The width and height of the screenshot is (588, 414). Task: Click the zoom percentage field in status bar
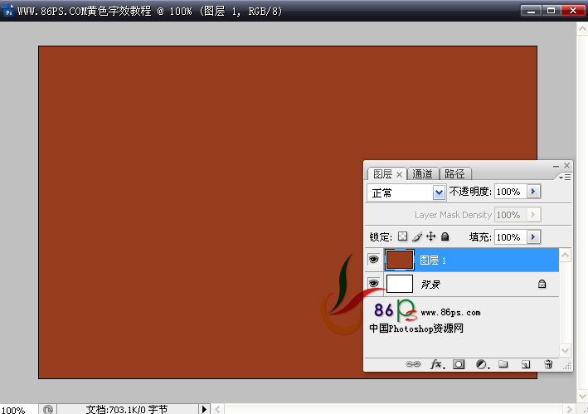tap(19, 410)
